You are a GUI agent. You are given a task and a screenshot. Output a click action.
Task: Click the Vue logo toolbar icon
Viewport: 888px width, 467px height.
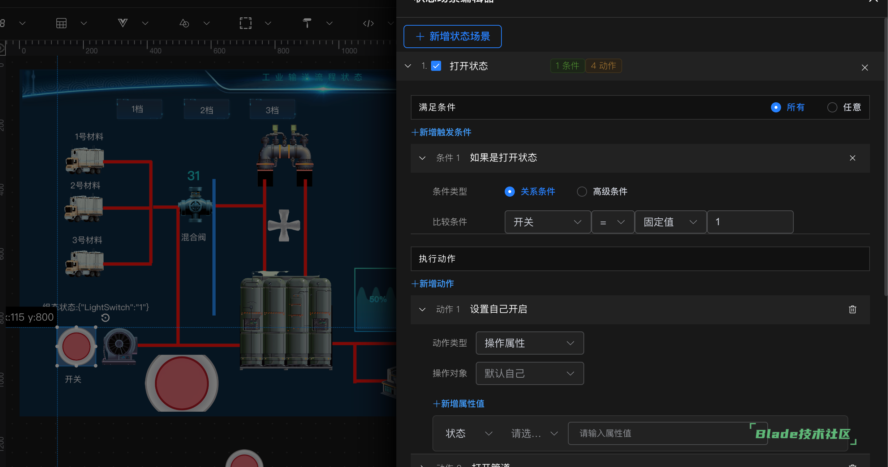(123, 23)
